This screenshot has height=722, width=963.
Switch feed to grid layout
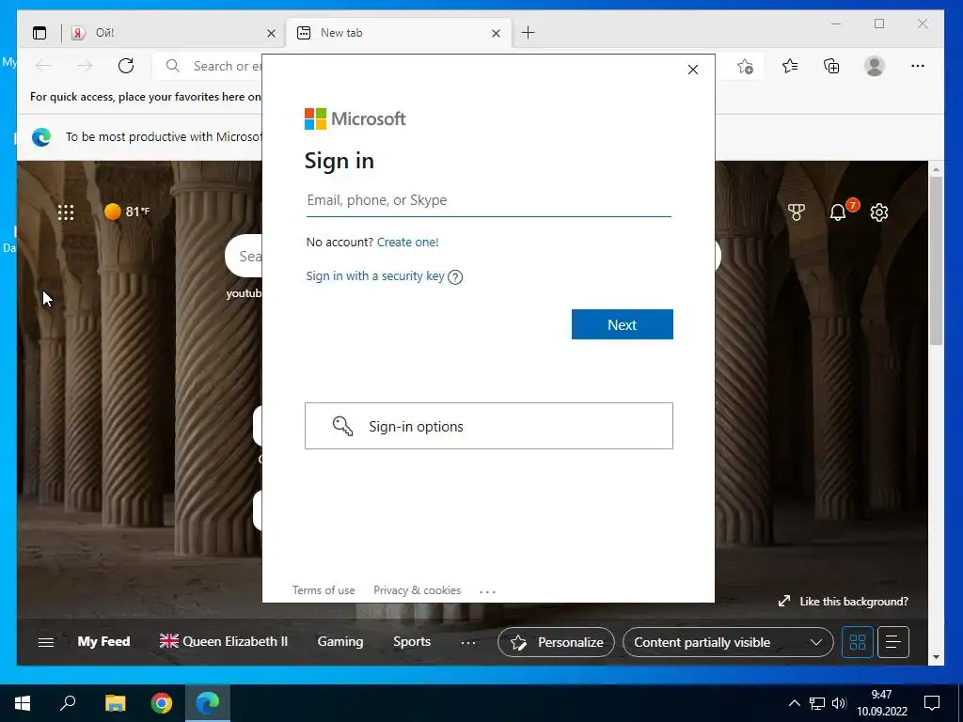coord(858,642)
